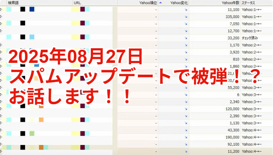273x155 pixels.
Task: Click the blue arrow icon in the 1,170 row
Action: pyautogui.click(x=186, y=45)
